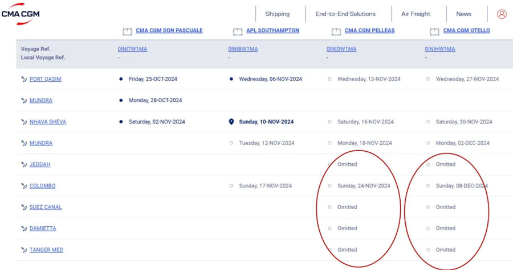Click the Voyage Ref. row label

click(36, 49)
